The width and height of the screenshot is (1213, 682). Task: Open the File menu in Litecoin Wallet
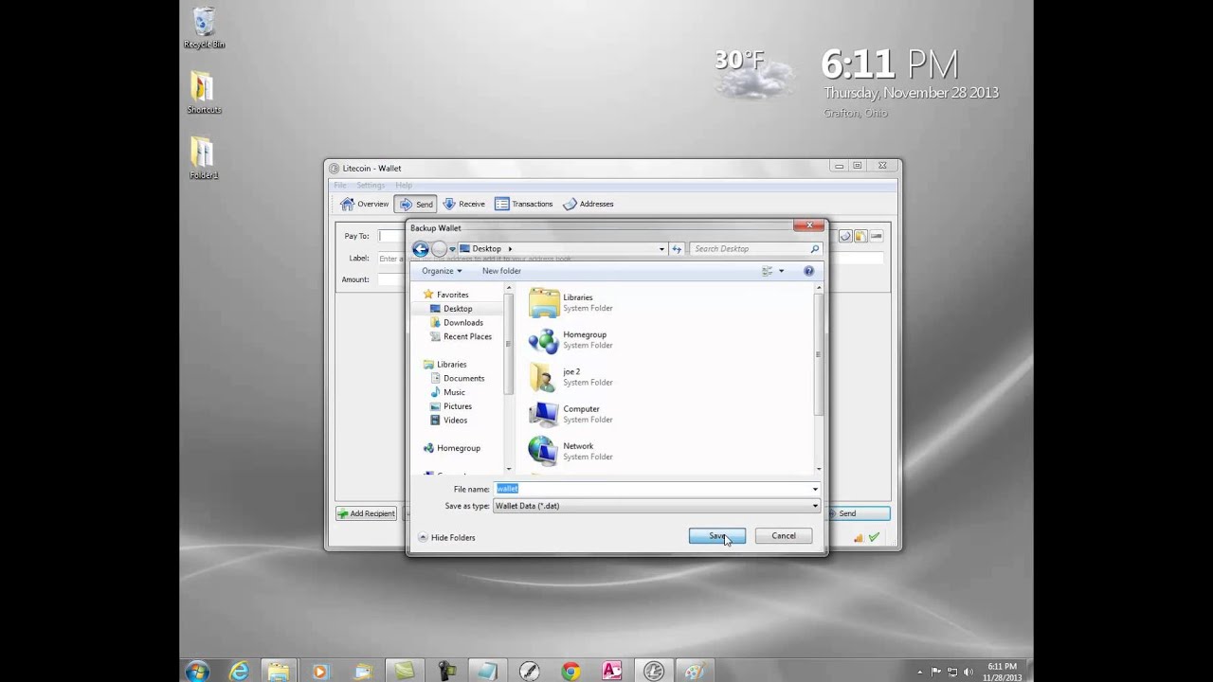[x=340, y=185]
